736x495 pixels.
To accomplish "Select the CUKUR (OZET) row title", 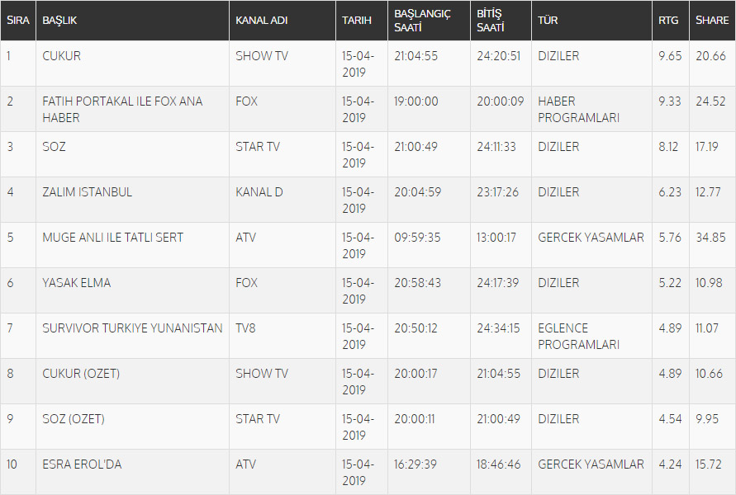I will [81, 374].
